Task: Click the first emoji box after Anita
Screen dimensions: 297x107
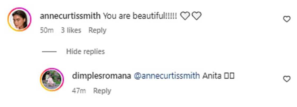Action: (x=226, y=76)
